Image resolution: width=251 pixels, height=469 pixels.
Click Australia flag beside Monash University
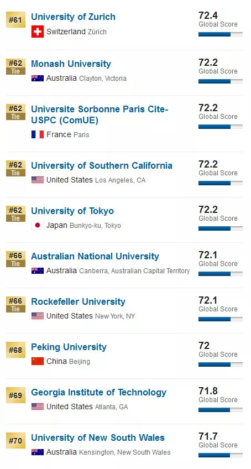coord(38,79)
